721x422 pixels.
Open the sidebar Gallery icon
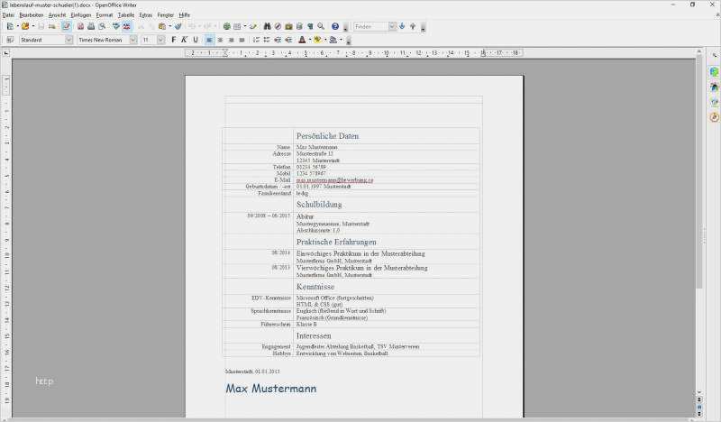coord(715,102)
